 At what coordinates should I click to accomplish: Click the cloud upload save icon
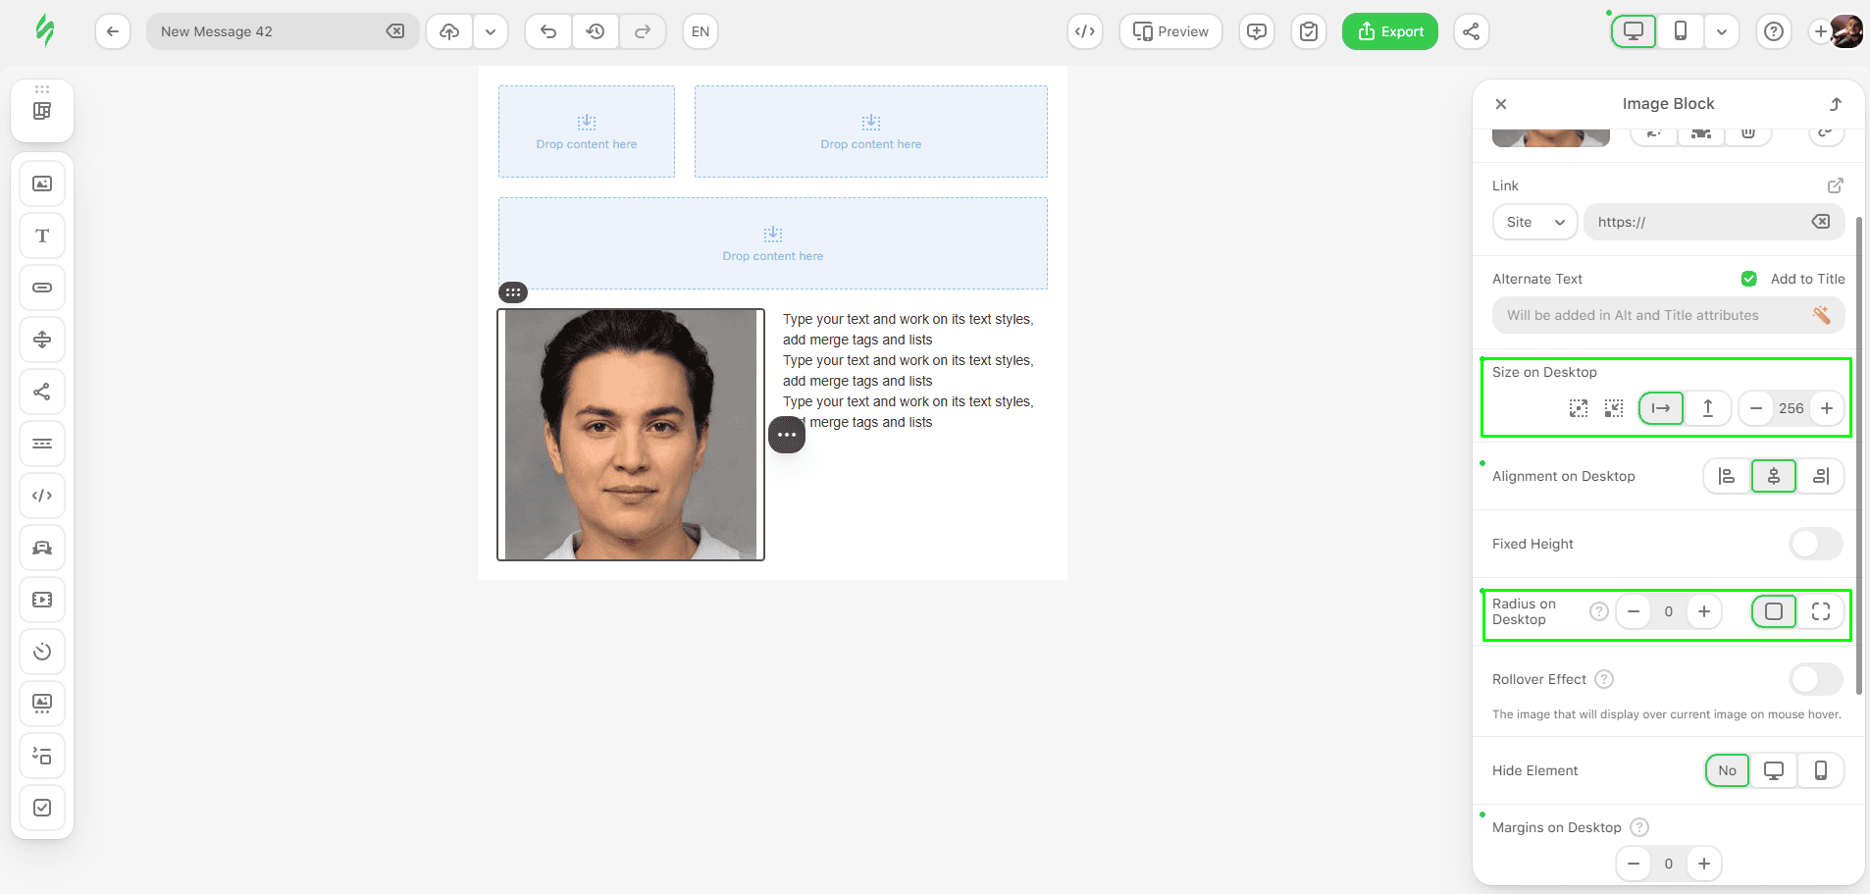point(449,31)
